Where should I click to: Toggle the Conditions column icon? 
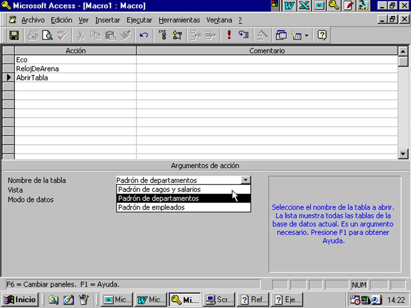click(x=177, y=35)
